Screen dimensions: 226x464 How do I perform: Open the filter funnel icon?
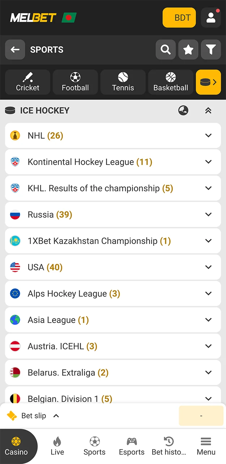[211, 50]
